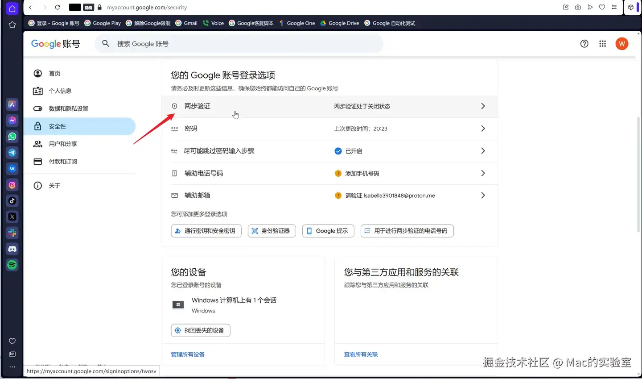Open the 查看所有关联 link
Viewport: 642px width, 379px height.
click(x=361, y=354)
